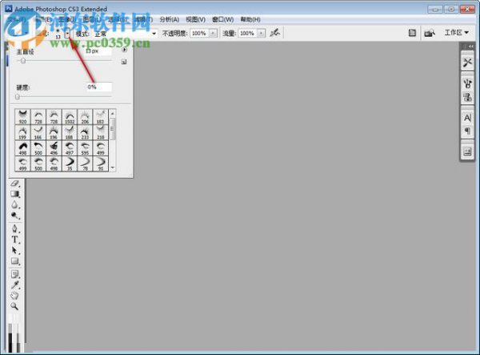This screenshot has width=480, height=355.
Task: Select the Type (T) tool
Action: point(15,240)
